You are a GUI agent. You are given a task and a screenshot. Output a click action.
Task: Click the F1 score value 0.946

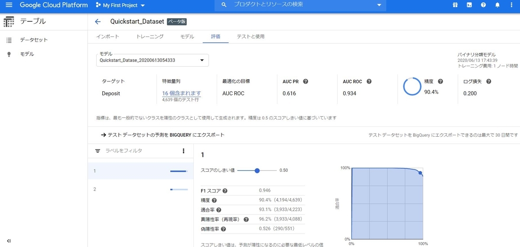pos(265,191)
